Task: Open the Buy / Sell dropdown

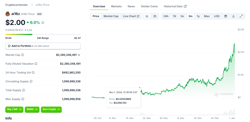Action: 14,109
